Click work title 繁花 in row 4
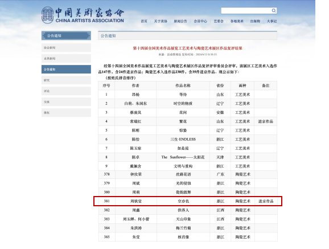This screenshot has height=249, width=329. coord(183,121)
